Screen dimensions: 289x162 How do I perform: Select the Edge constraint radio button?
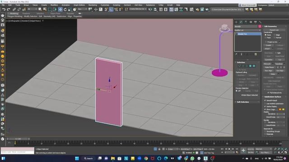point(275,35)
